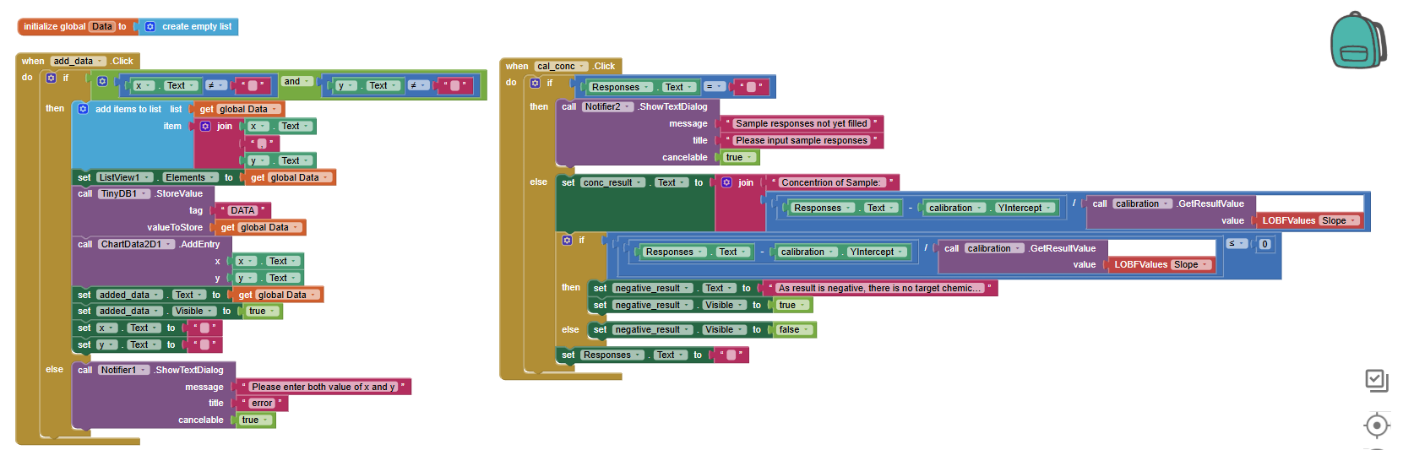Edit the 'Concentrion of Sample:' text string
This screenshot has height=450, width=1403.
click(830, 182)
